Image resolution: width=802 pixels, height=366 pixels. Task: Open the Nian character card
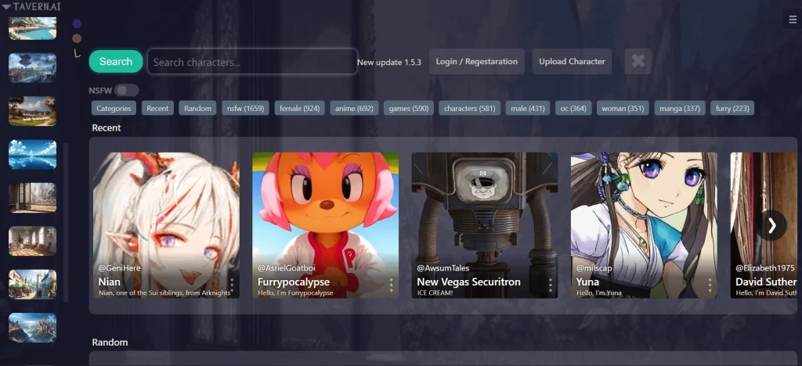[166, 225]
